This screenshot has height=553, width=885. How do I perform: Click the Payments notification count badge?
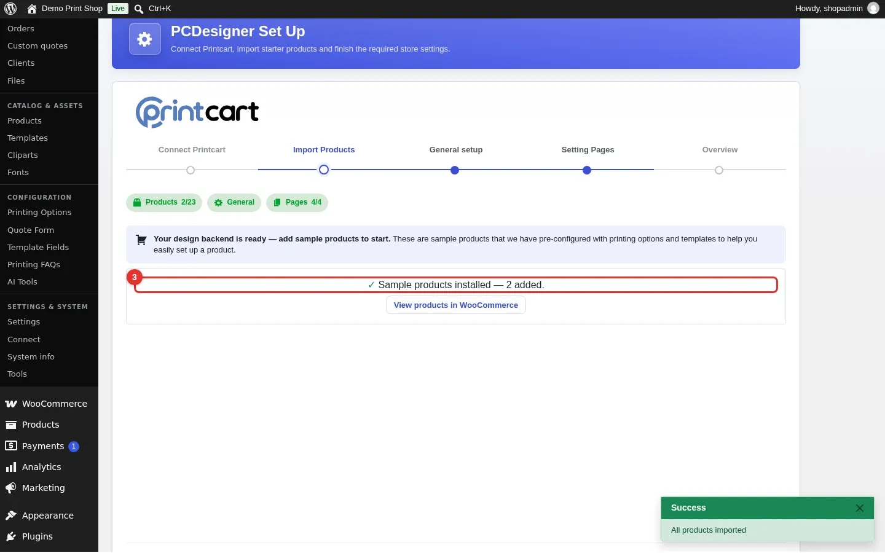click(74, 447)
